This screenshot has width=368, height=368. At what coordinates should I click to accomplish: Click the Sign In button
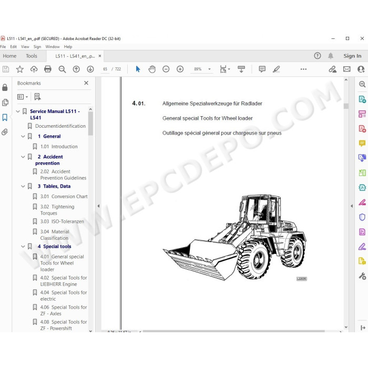tap(352, 56)
